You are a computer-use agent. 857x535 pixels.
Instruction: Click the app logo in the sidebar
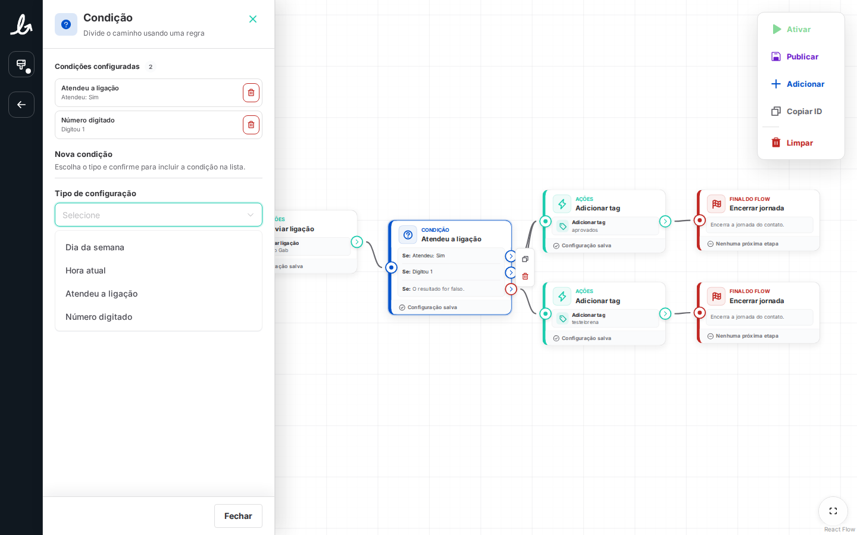21,25
